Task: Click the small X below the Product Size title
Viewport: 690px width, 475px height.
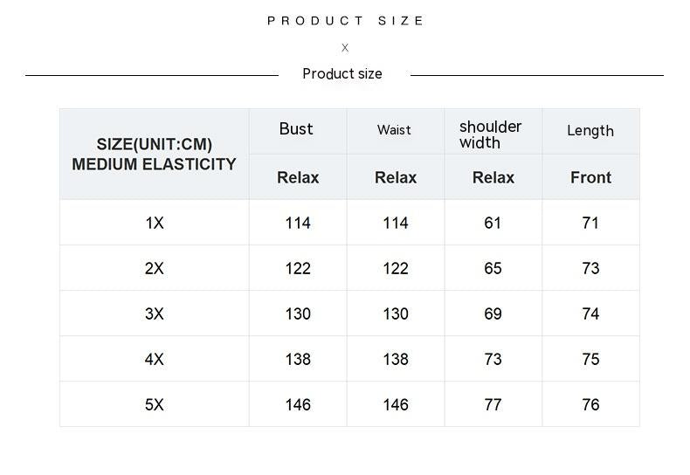Action: pyautogui.click(x=345, y=48)
